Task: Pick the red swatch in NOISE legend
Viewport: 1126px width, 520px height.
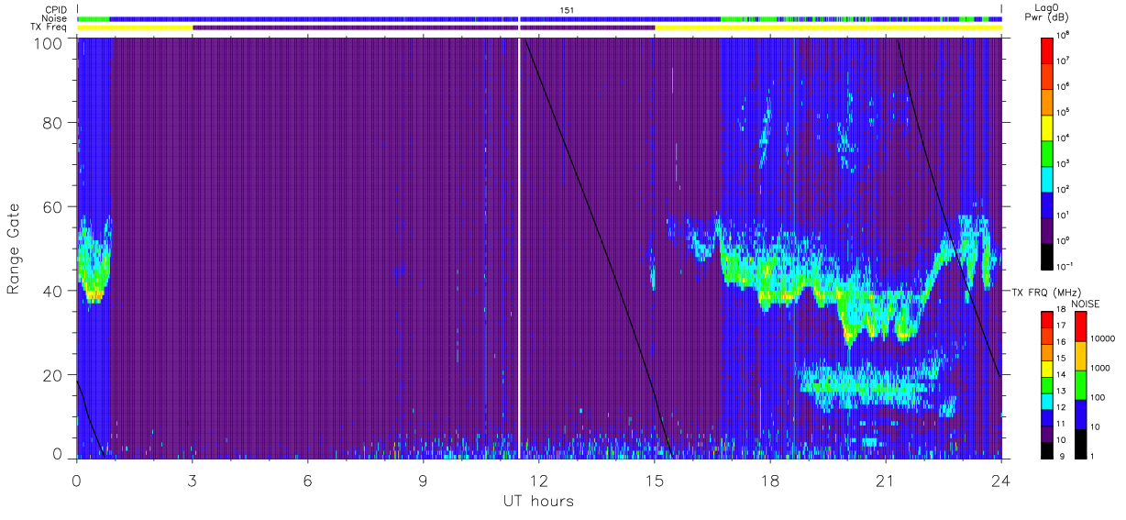Action: [1080, 326]
